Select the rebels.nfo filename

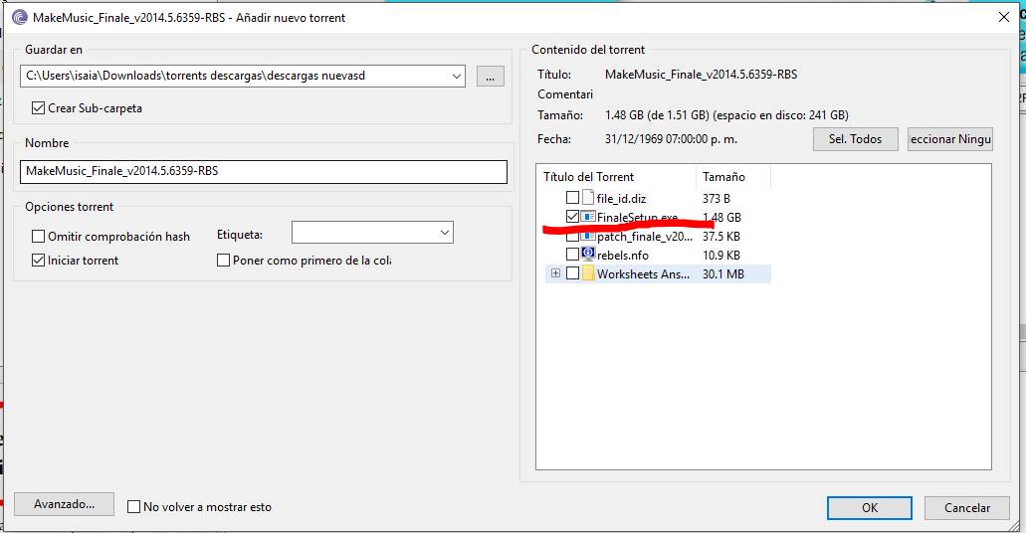click(622, 255)
